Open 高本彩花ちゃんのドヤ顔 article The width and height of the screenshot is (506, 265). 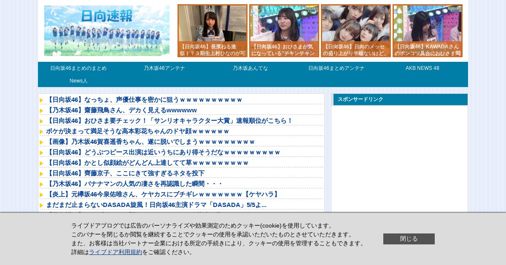point(137,131)
